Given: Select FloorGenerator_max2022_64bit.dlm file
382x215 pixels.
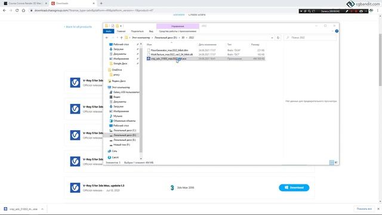Looking at the screenshot, I should pos(170,50).
